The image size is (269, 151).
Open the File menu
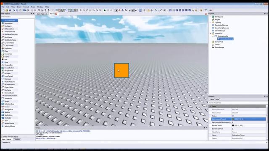(3, 7)
